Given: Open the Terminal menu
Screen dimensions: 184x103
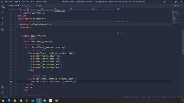Looking at the screenshot, I should [39, 2].
